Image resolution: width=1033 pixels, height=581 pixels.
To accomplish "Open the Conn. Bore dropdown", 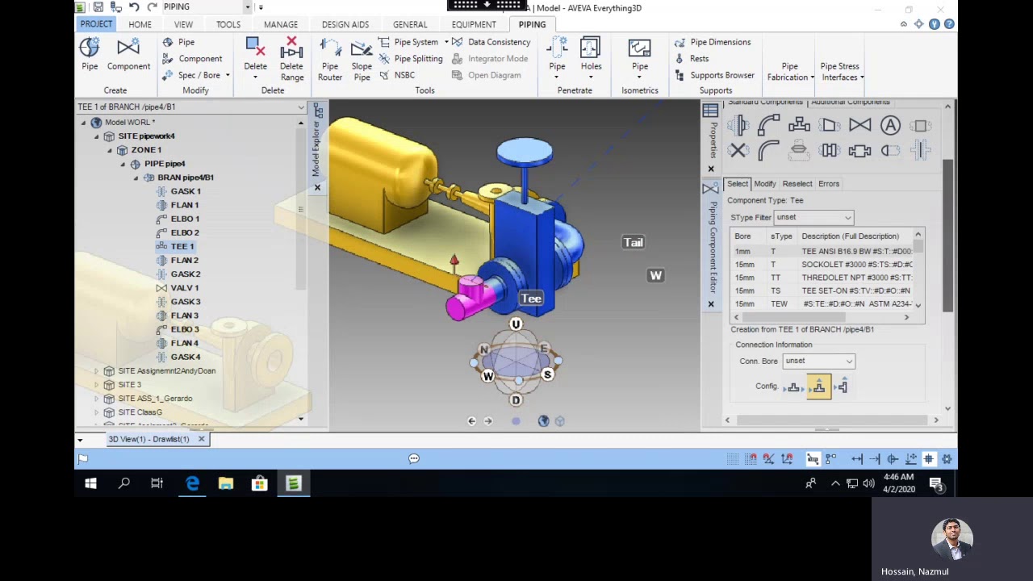I will [818, 361].
